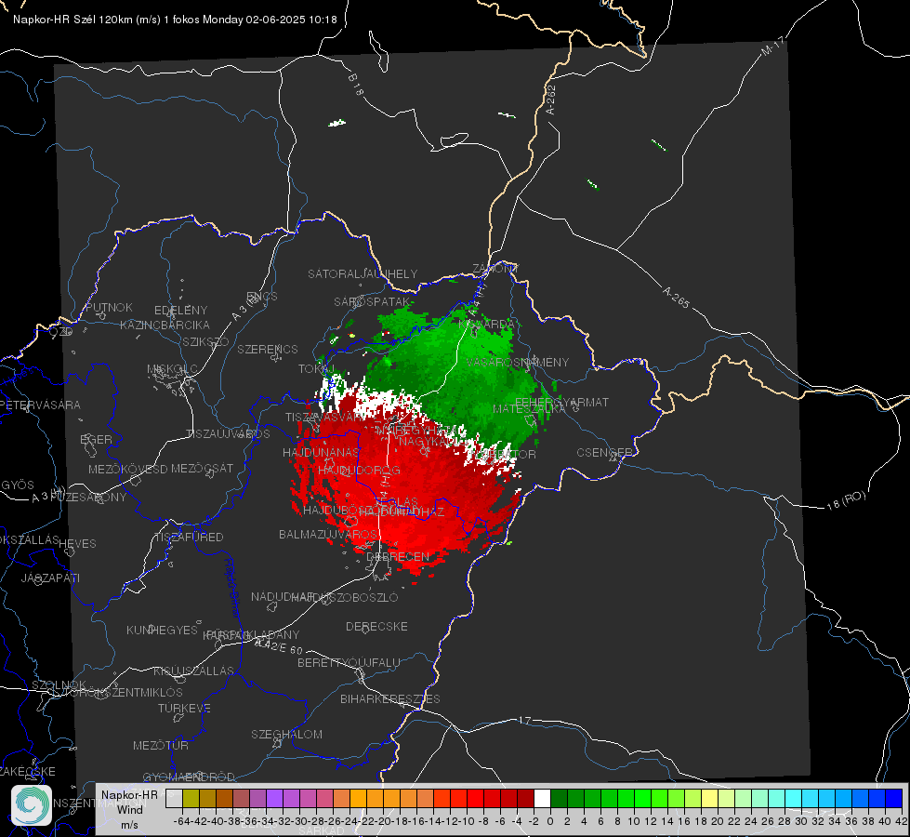Click the M-17 road label

[x=772, y=46]
